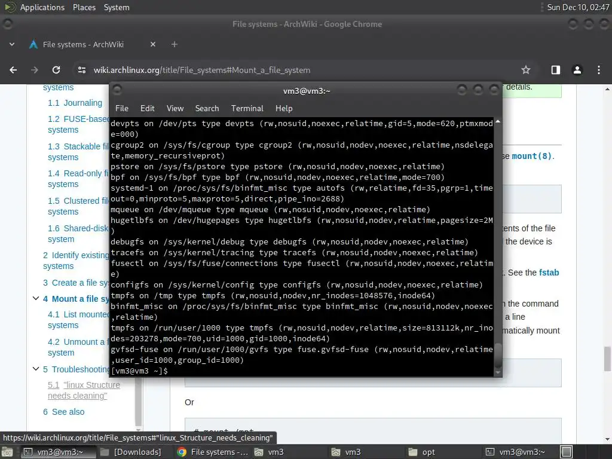Open the Places menu in top panel
Viewport: 612px width, 459px height.
pos(84,7)
